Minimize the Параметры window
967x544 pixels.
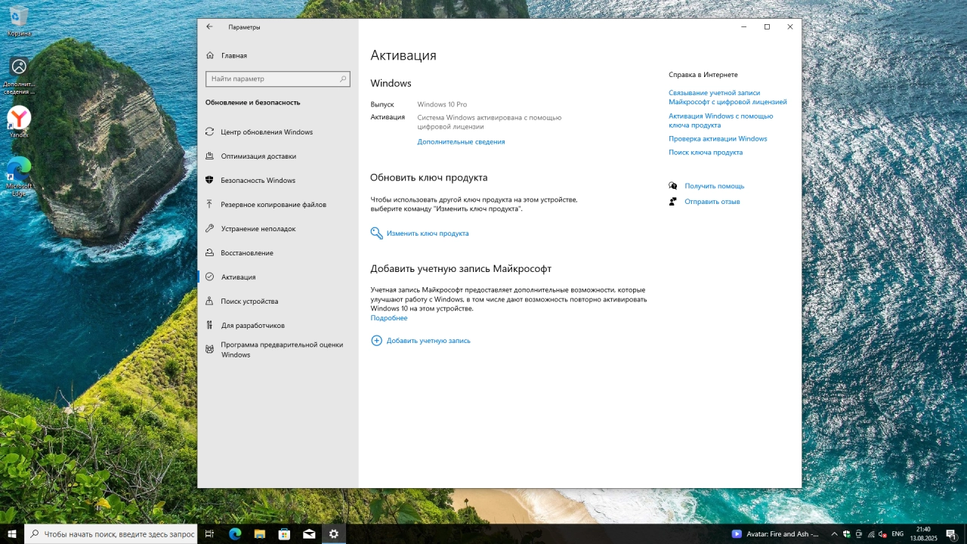click(744, 26)
